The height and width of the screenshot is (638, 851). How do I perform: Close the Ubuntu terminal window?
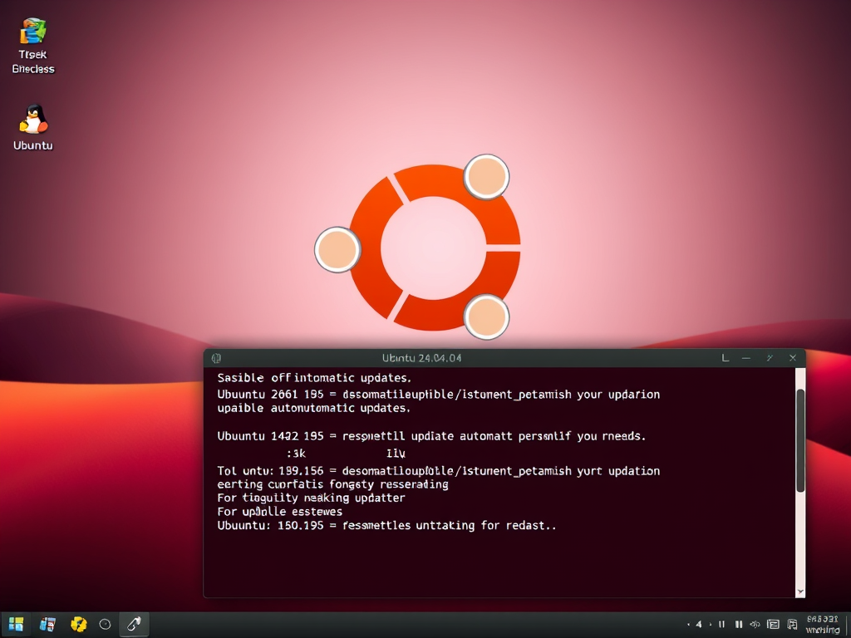(x=793, y=358)
